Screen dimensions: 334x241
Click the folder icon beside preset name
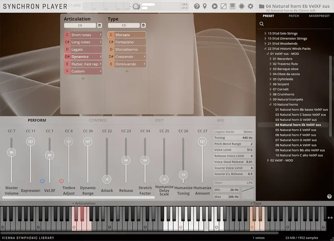tap(262, 6)
